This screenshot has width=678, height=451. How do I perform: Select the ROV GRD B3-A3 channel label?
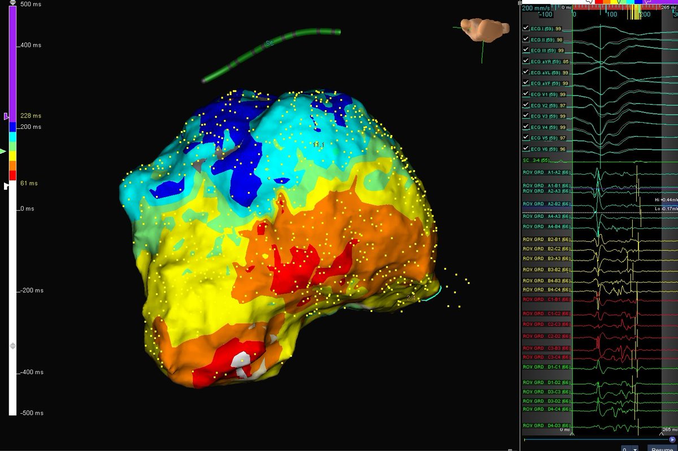tap(546, 258)
